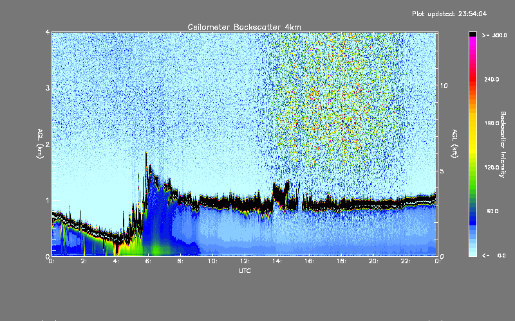Click the '2:' time tick label

coord(84,261)
